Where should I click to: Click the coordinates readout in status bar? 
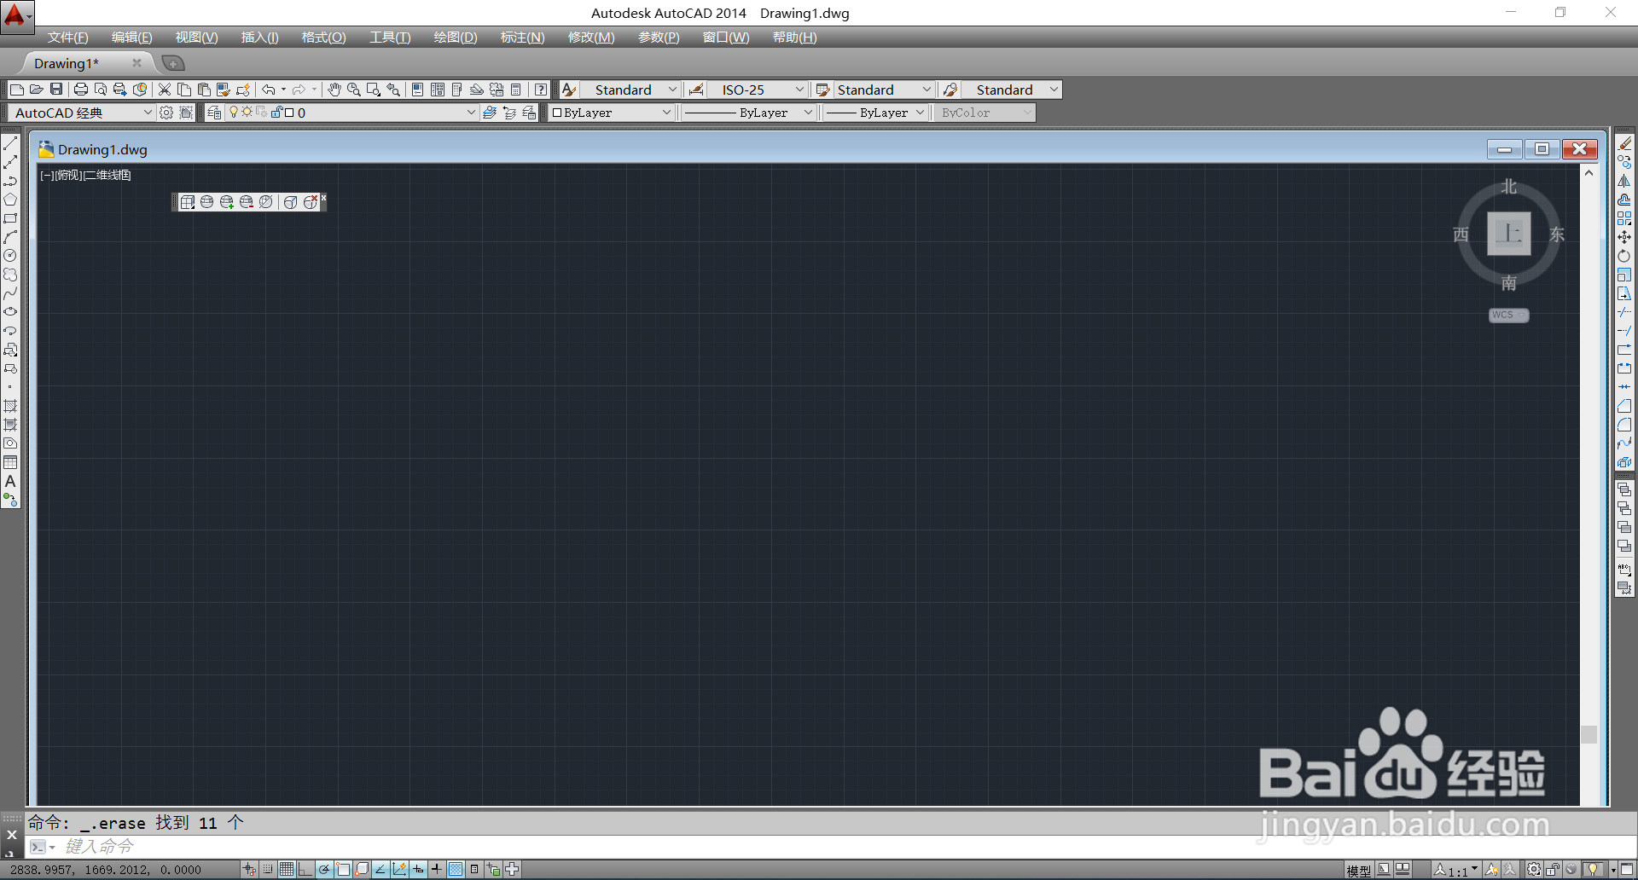tap(106, 870)
